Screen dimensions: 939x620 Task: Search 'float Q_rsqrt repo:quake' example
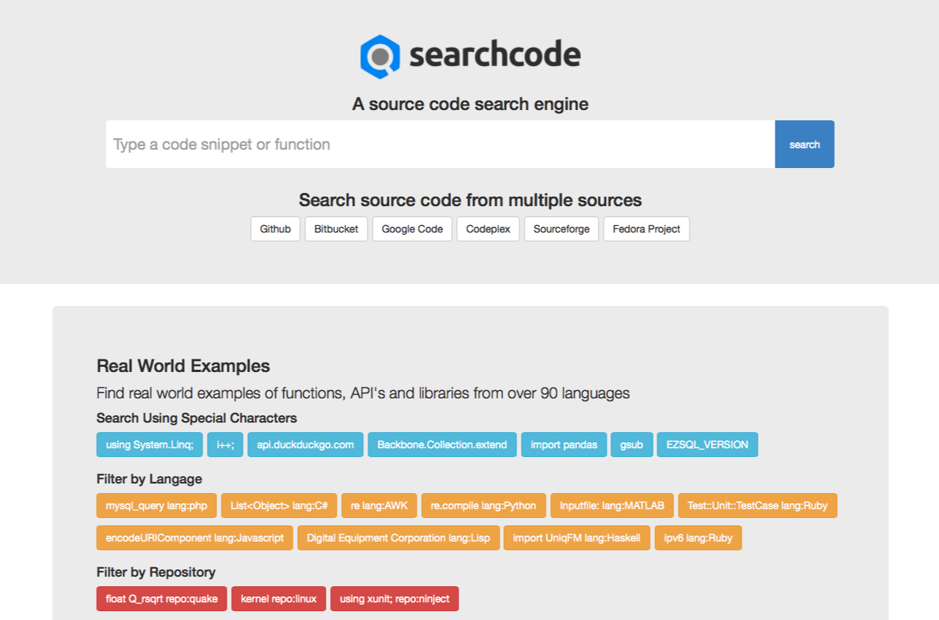point(161,599)
